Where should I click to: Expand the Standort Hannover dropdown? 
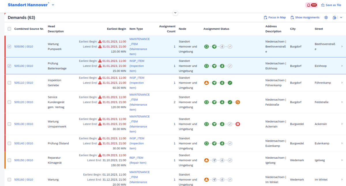pyautogui.click(x=52, y=5)
